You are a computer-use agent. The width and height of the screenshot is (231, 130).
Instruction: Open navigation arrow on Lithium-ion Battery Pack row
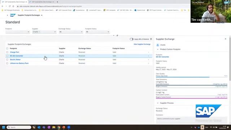tap(148, 63)
